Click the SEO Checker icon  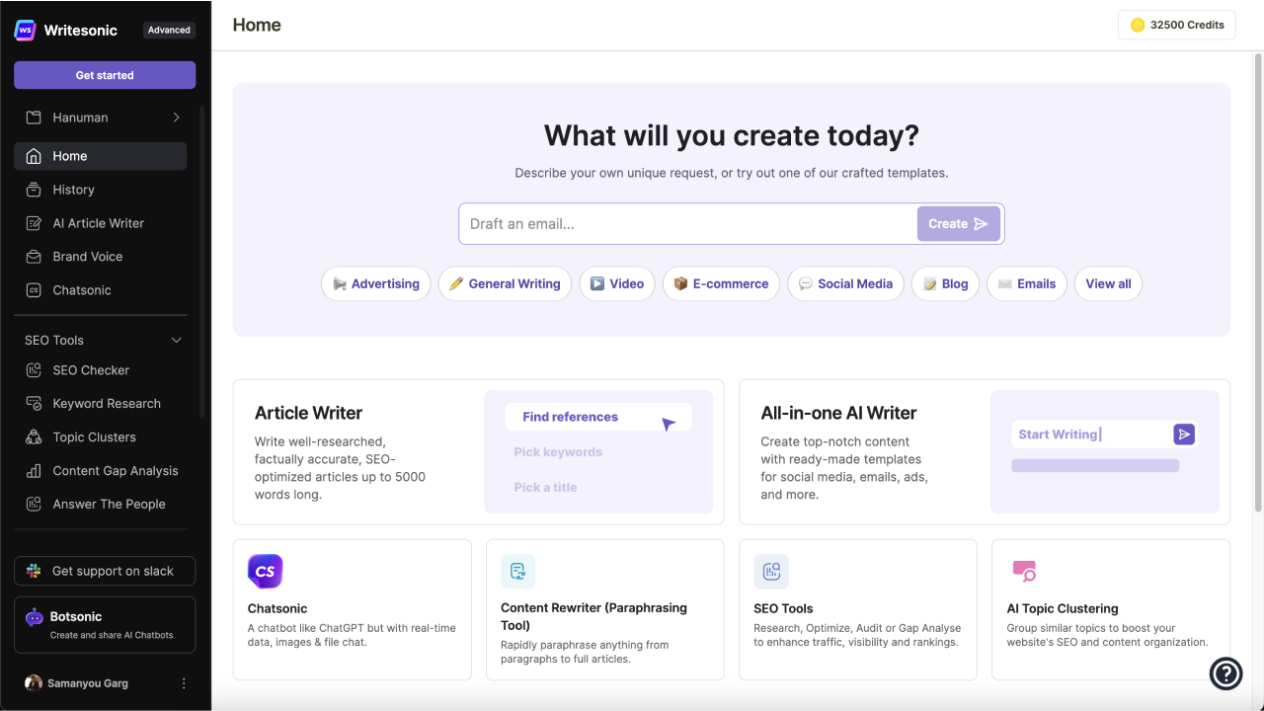coord(34,370)
